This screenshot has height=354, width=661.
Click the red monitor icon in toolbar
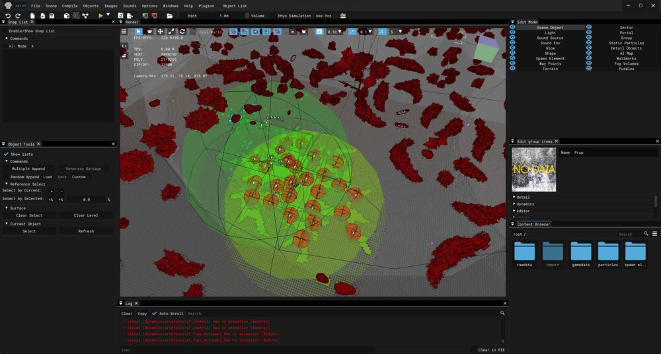[x=155, y=16]
